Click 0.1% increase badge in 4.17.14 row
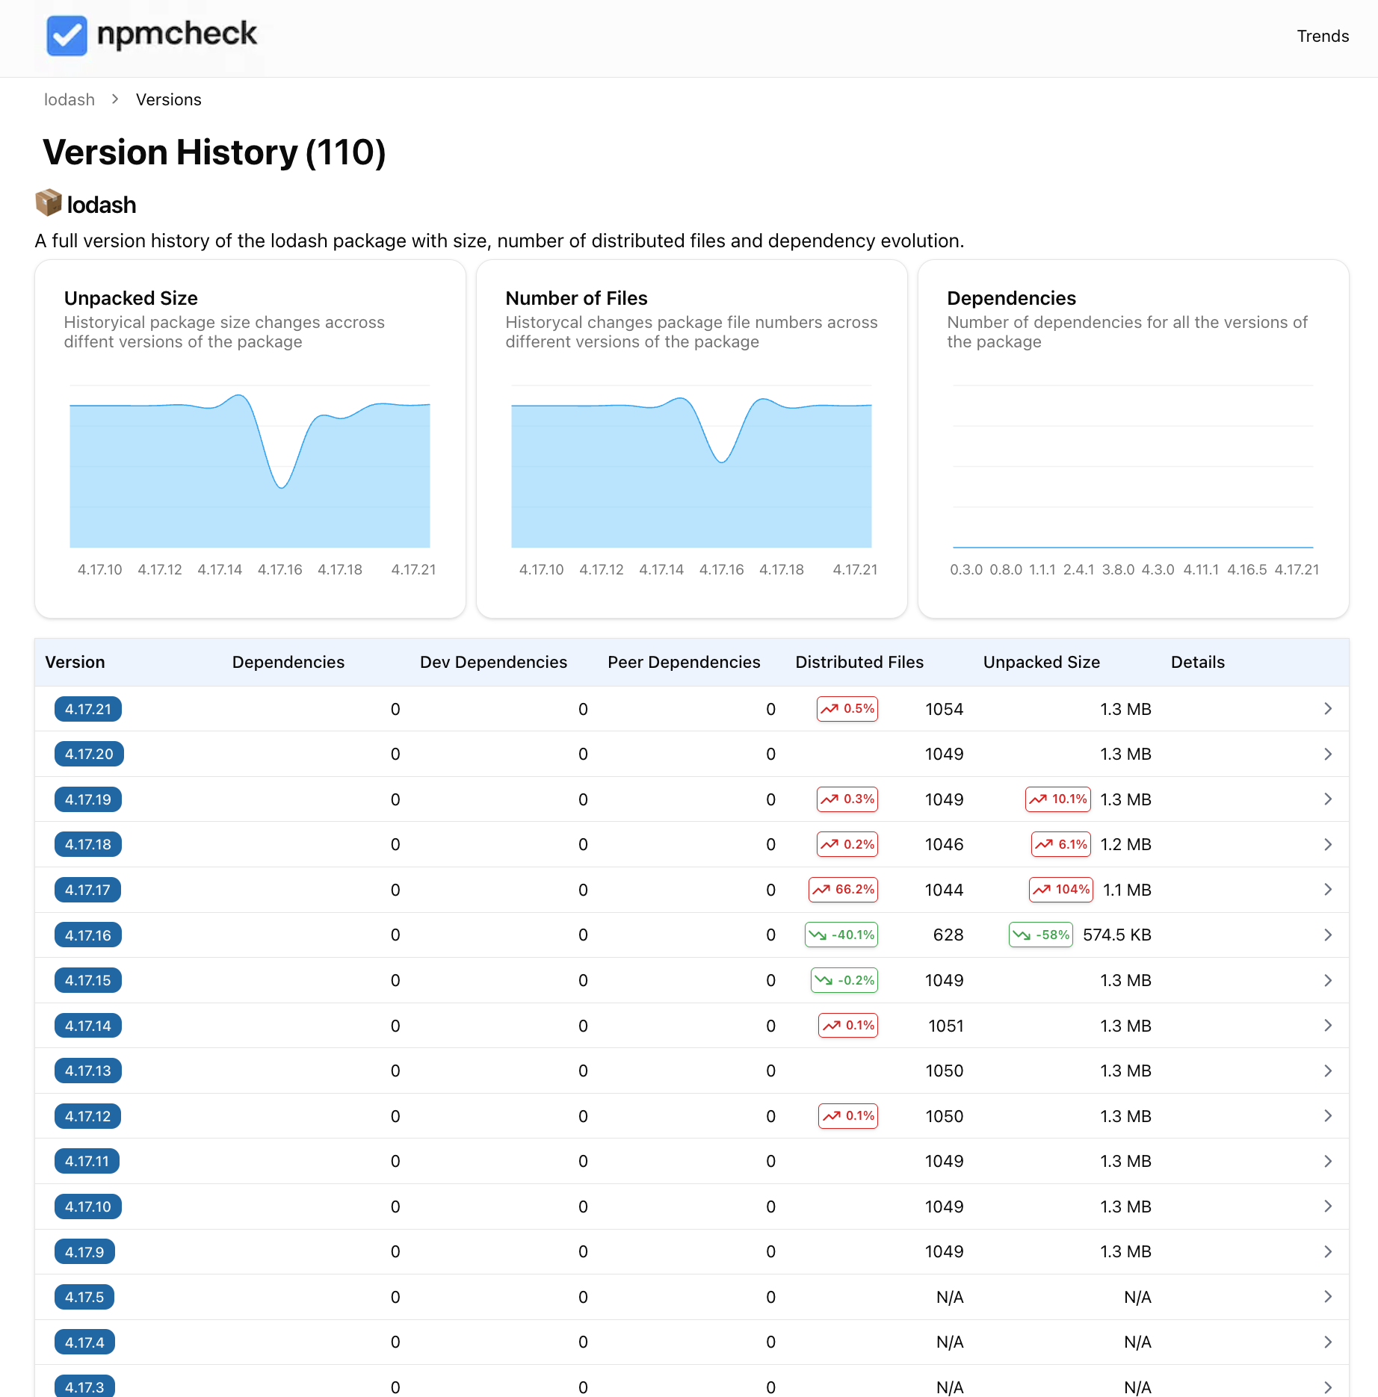 coord(848,1025)
